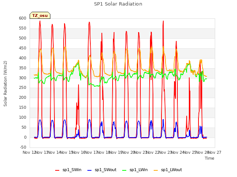Viewport: 237px width, 177px height.
Task: Click the Nov 12 x-axis tick label
Action: click(29, 152)
